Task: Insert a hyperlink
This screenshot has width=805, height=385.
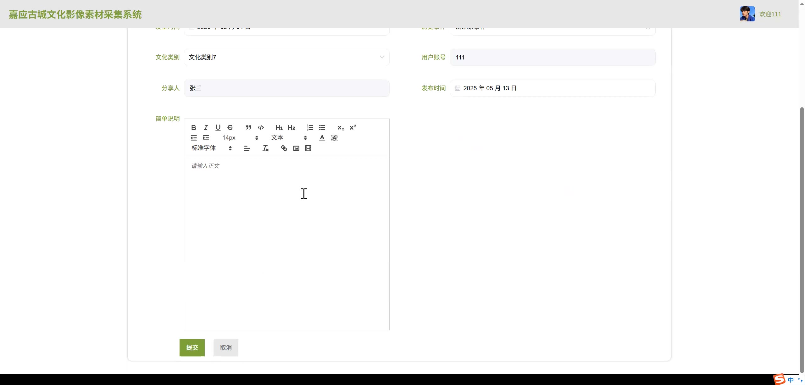Action: [284, 148]
